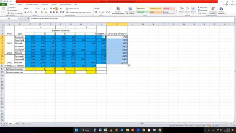Click into the Name Box showing K4
Screen dimensions: 236x133
point(9,18)
